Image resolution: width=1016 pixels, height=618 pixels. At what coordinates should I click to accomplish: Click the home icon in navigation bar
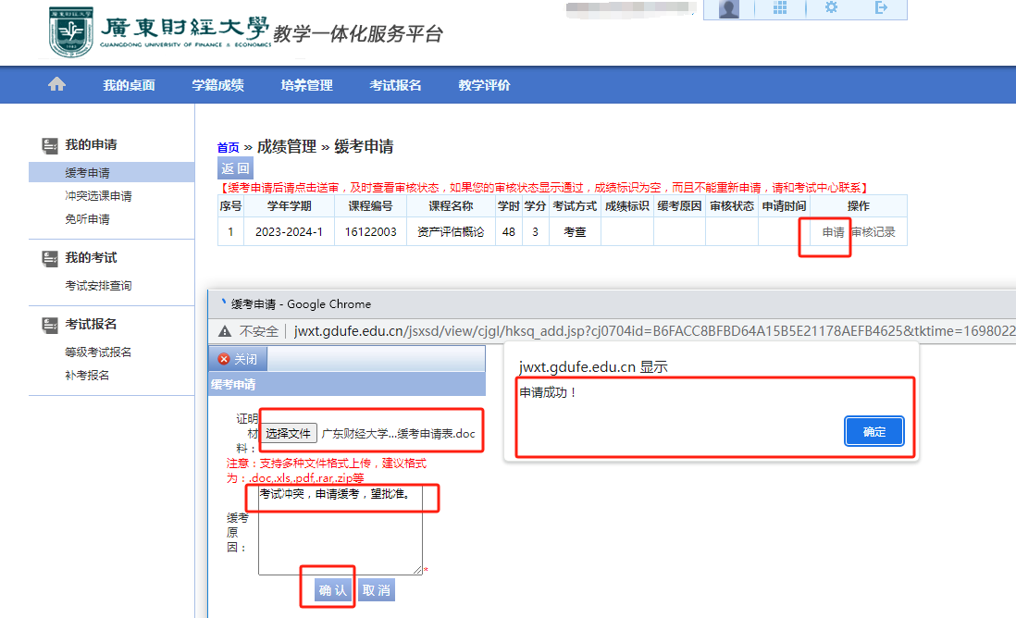point(56,85)
